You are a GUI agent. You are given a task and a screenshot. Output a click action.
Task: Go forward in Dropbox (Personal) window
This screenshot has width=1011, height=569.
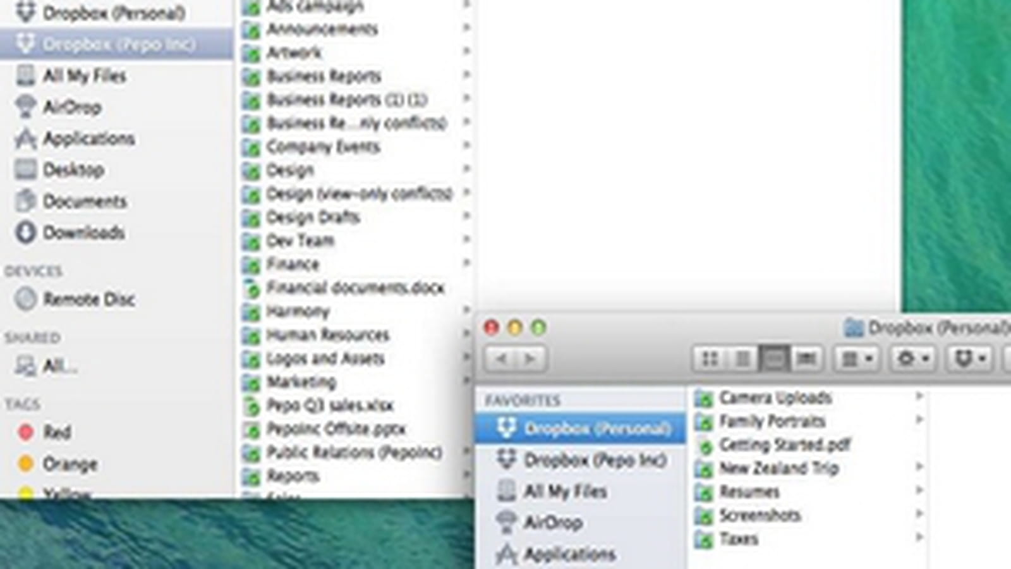click(x=531, y=358)
